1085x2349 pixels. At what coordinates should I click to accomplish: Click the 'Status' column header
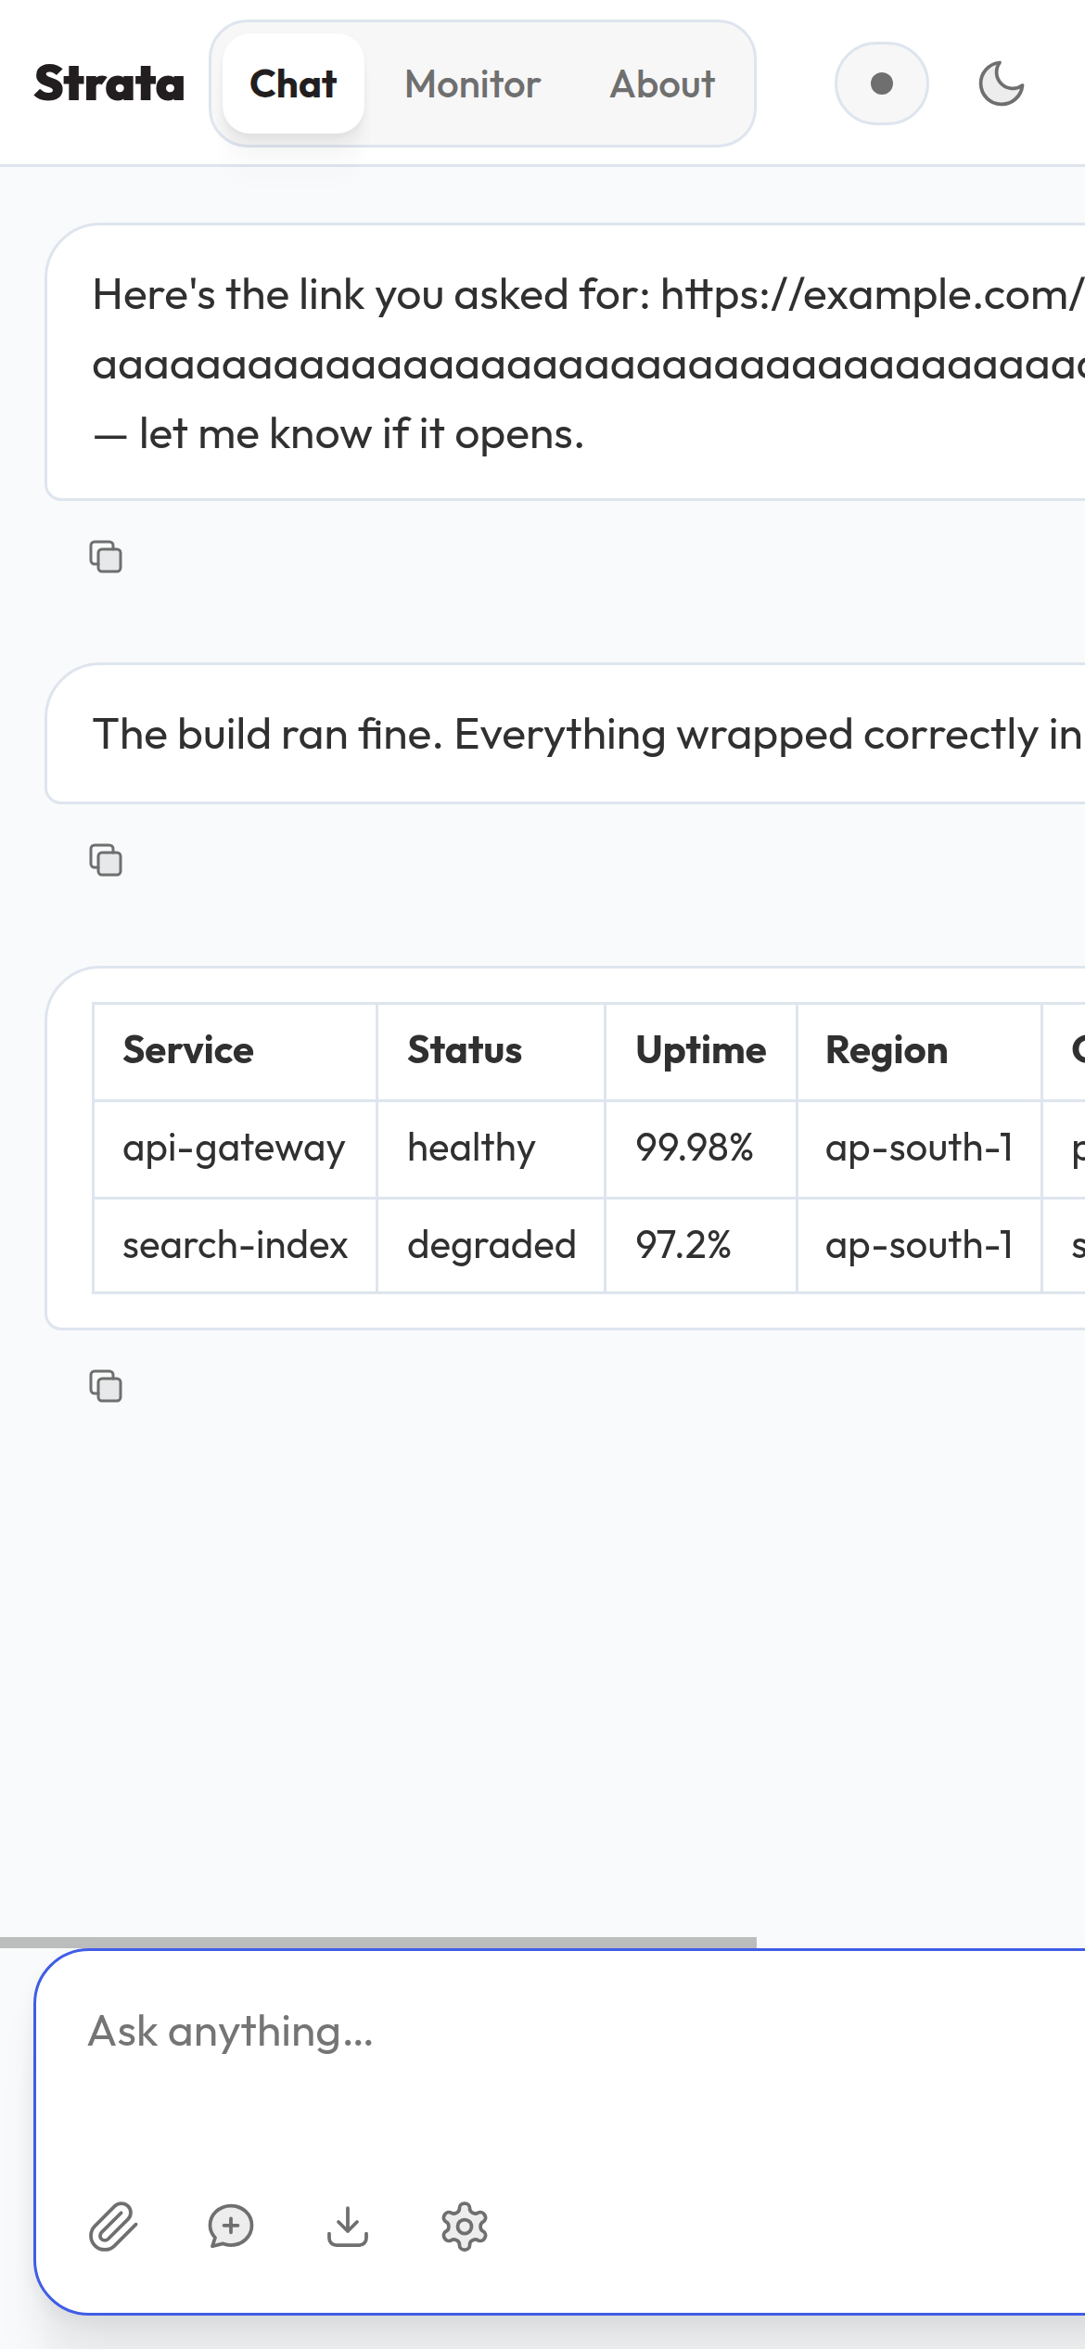[491, 1051]
